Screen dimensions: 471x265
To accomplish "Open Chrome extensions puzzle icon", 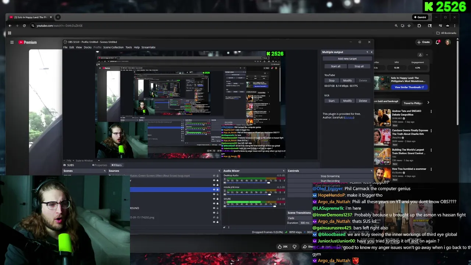I will 419,26.
